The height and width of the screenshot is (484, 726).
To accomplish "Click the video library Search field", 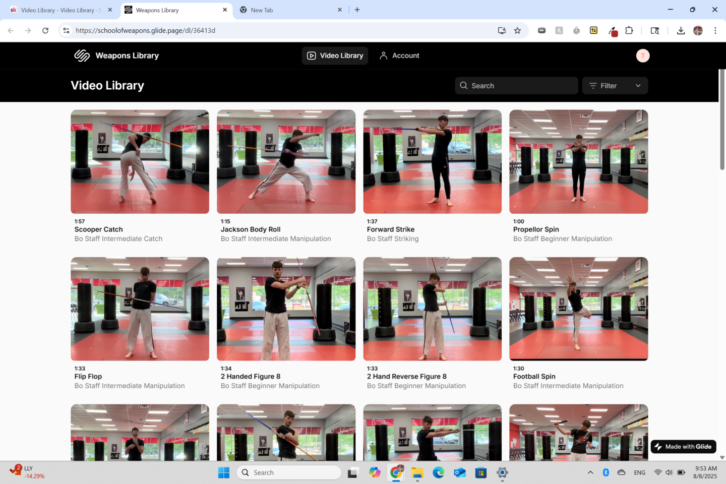I will [x=516, y=86].
